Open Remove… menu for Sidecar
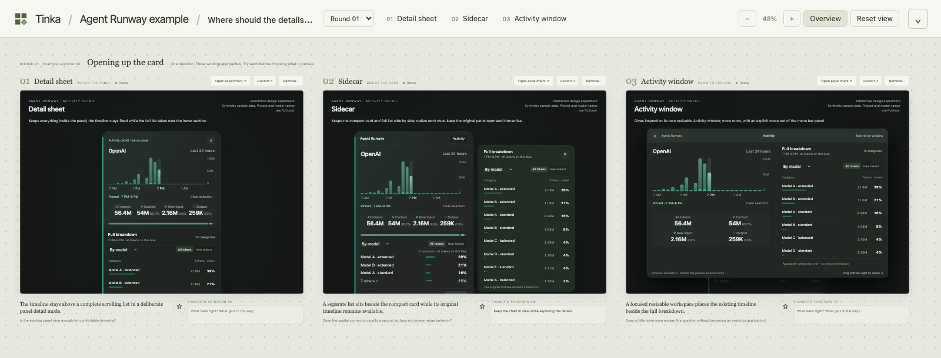This screenshot has width=941, height=358. pyautogui.click(x=593, y=81)
